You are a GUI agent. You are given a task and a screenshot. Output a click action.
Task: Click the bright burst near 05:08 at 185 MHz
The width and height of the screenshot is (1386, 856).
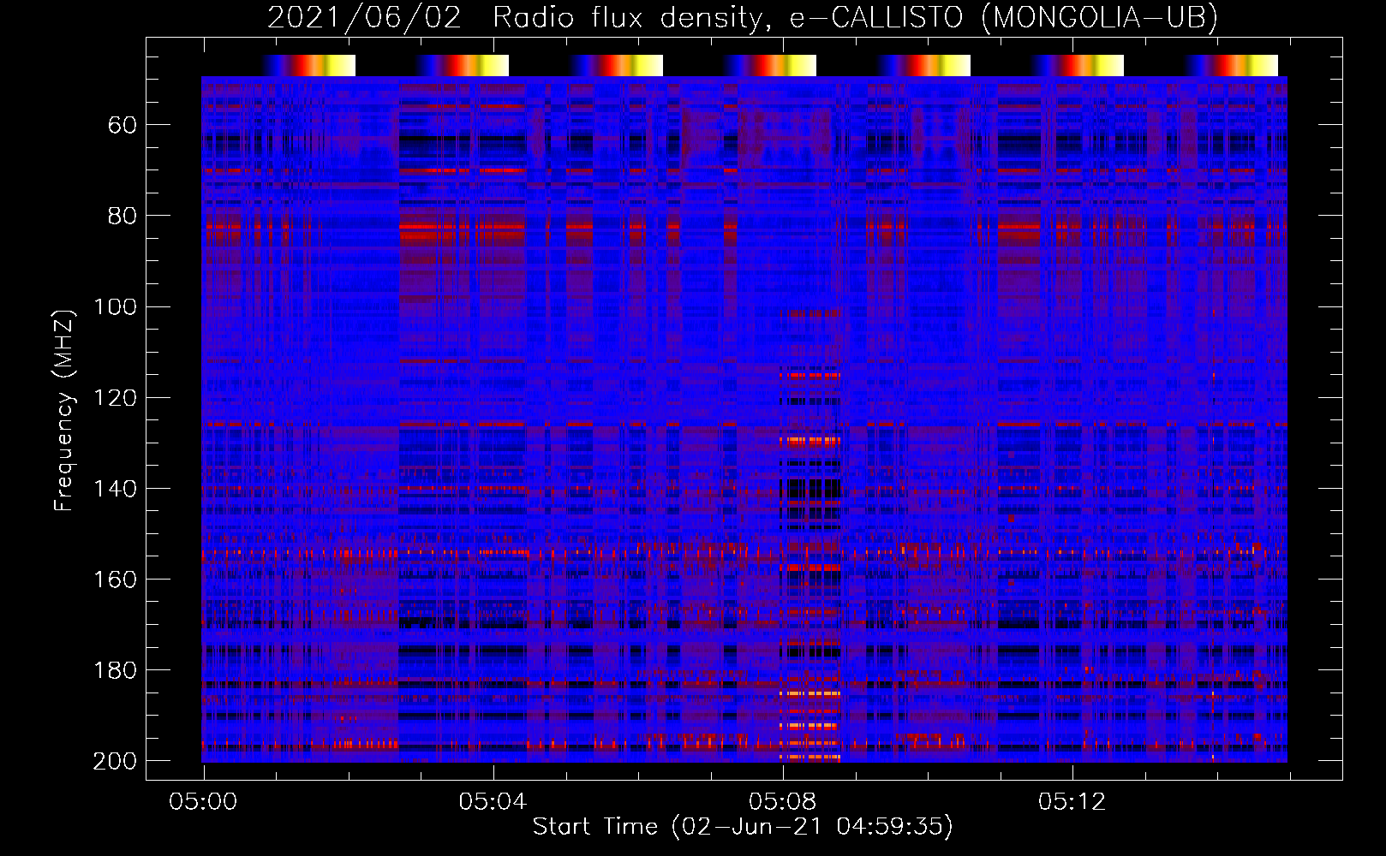810,694
